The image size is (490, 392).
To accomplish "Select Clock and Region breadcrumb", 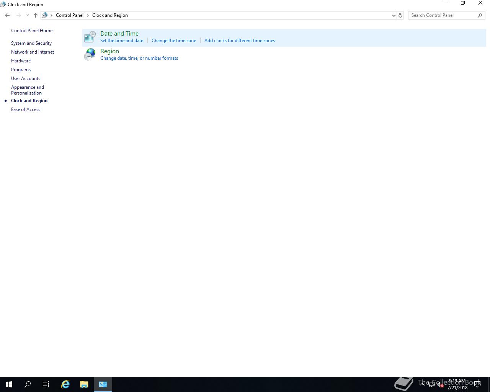I will 110,15.
